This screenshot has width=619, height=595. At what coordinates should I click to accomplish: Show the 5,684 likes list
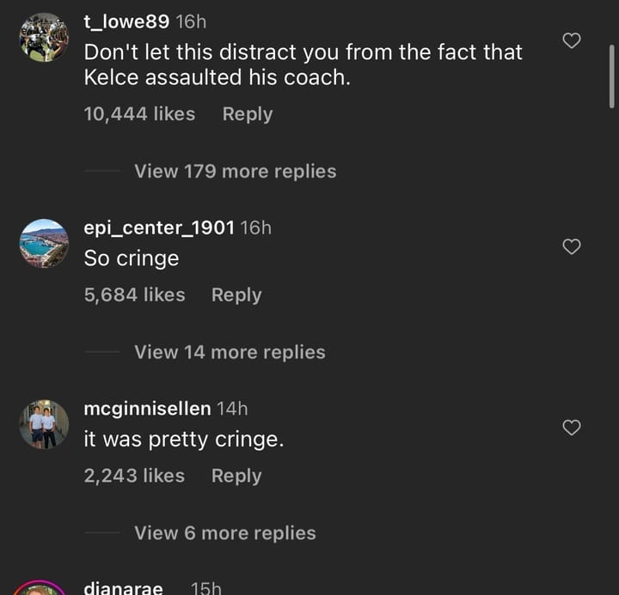click(134, 294)
